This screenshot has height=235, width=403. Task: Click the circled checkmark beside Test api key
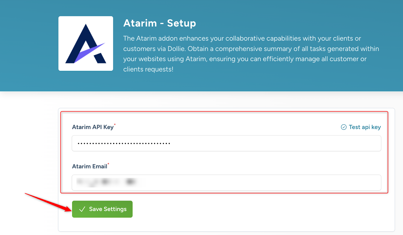pyautogui.click(x=344, y=127)
